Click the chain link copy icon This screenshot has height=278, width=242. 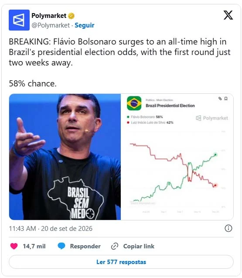click(115, 246)
